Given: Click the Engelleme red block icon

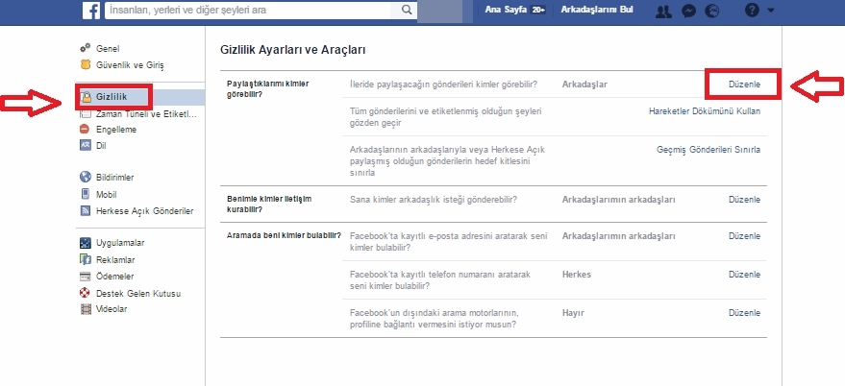Looking at the screenshot, I should tap(86, 130).
